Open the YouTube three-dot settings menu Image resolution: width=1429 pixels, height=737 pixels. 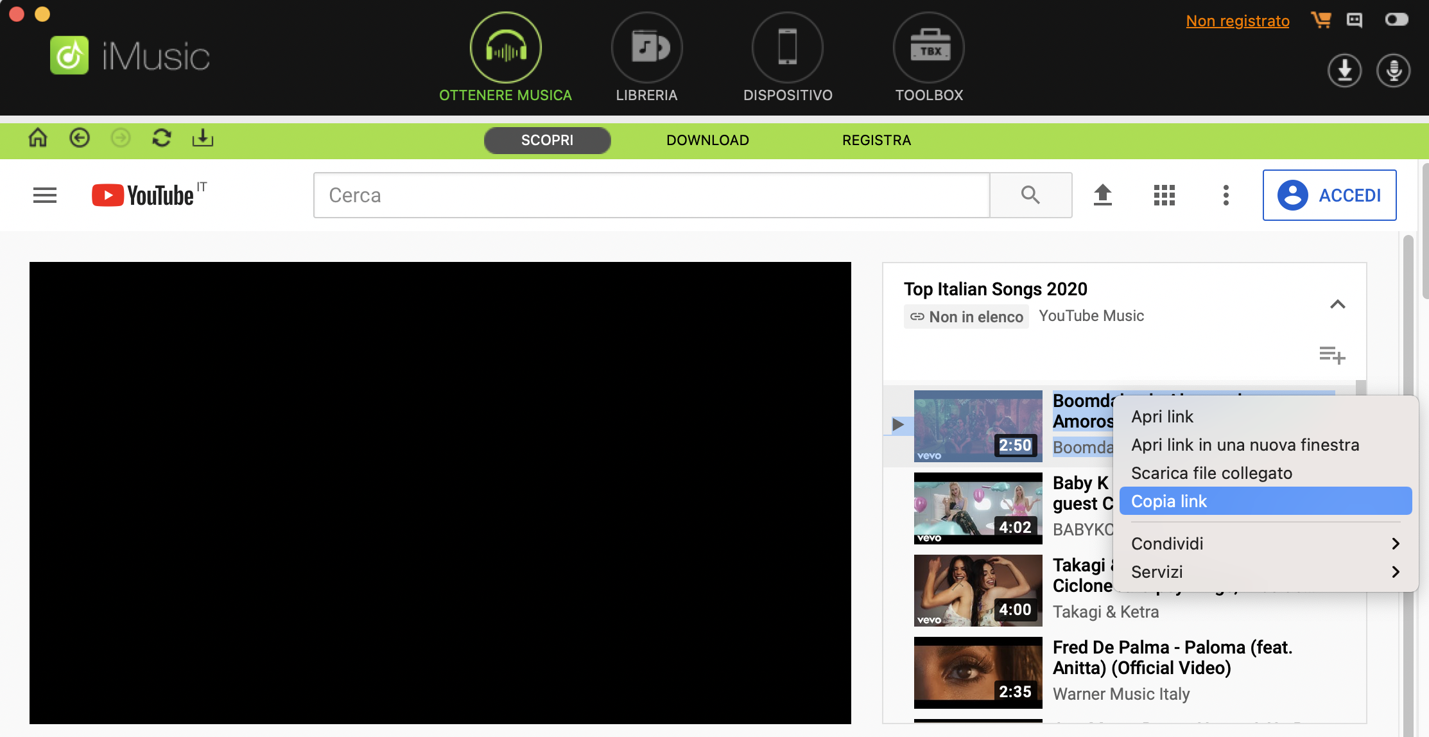pyautogui.click(x=1226, y=195)
